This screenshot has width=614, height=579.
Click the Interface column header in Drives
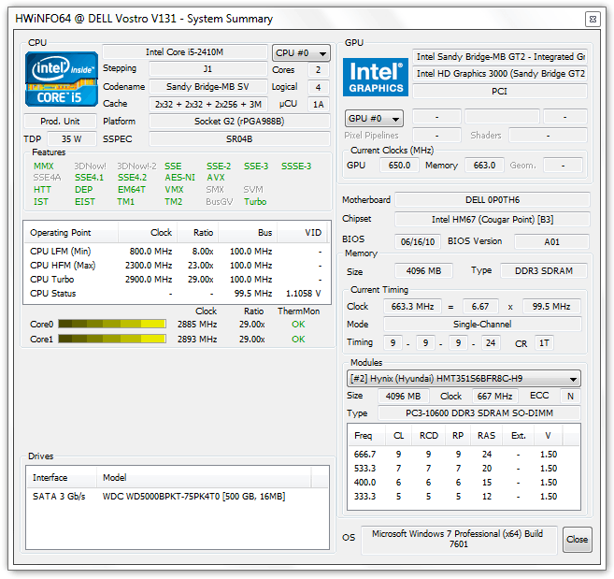coord(62,478)
